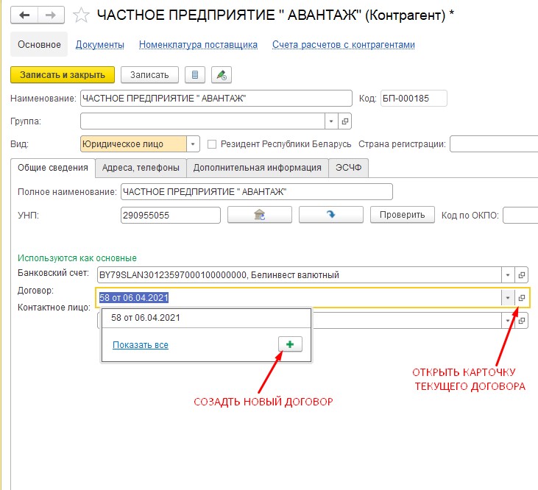This screenshot has width=538, height=490.
Task: Click the Проверить button
Action: tap(402, 215)
